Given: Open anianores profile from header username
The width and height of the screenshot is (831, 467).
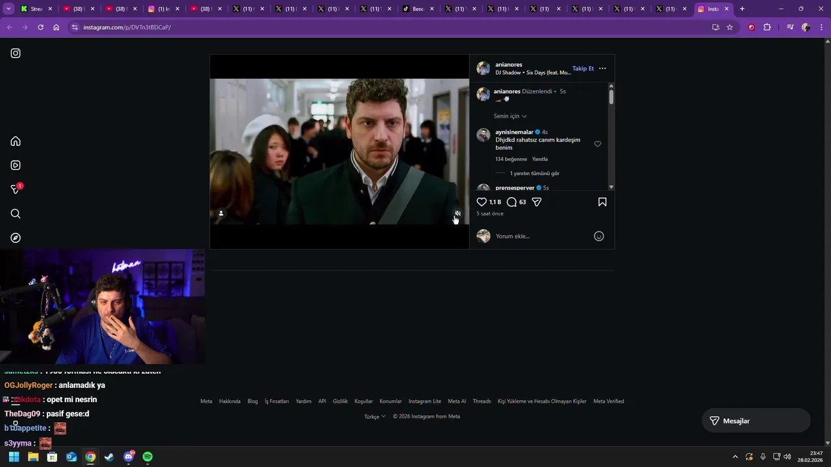Looking at the screenshot, I should [x=508, y=64].
